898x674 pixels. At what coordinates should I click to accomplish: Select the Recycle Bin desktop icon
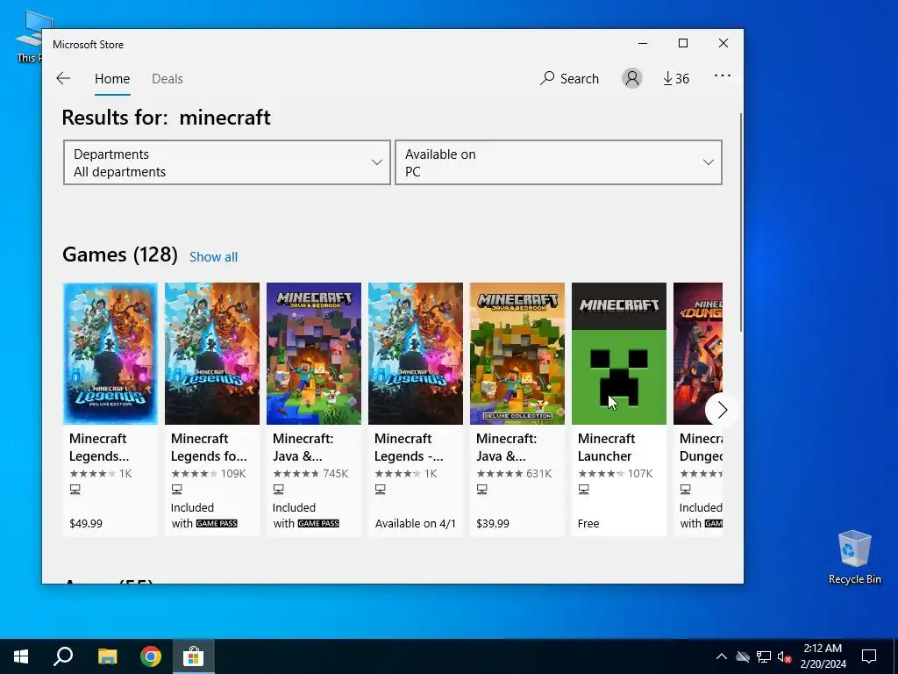pyautogui.click(x=854, y=557)
